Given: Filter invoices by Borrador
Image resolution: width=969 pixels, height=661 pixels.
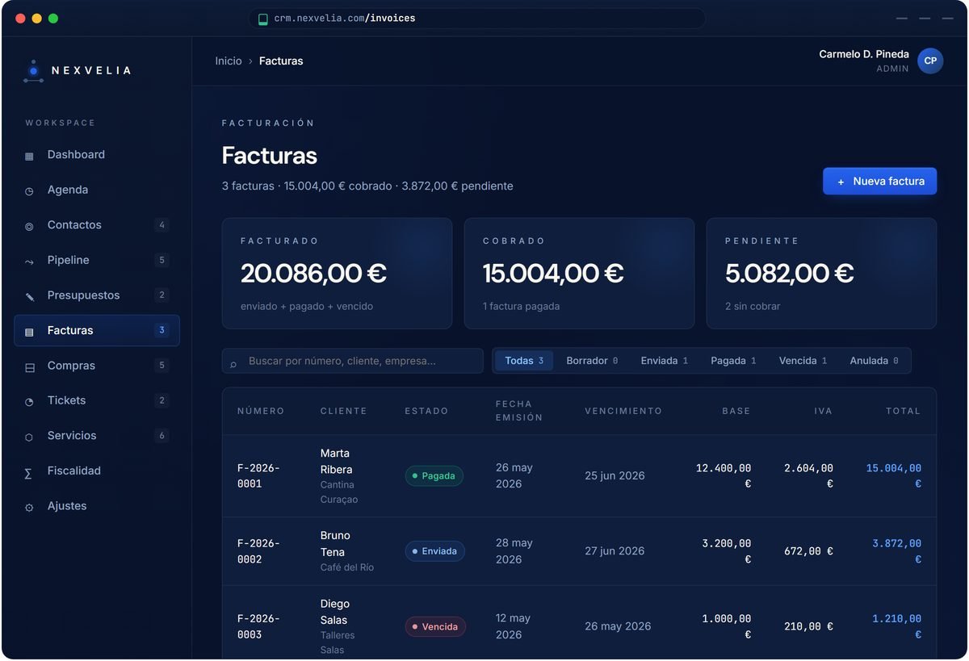Looking at the screenshot, I should 592,361.
